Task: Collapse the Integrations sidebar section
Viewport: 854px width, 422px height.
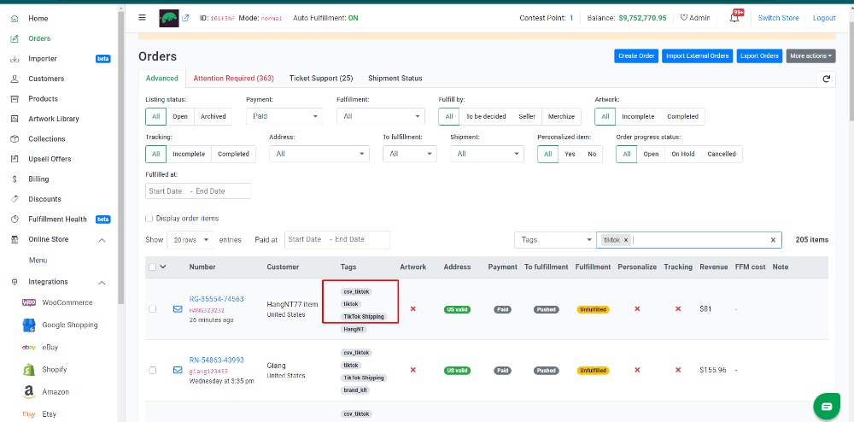Action: [102, 283]
